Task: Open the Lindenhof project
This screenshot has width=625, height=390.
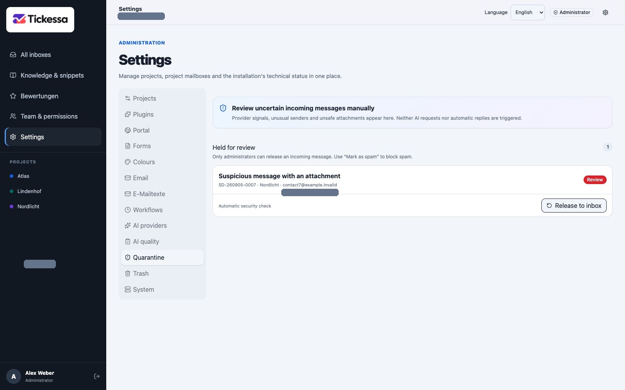Action: pos(53,191)
